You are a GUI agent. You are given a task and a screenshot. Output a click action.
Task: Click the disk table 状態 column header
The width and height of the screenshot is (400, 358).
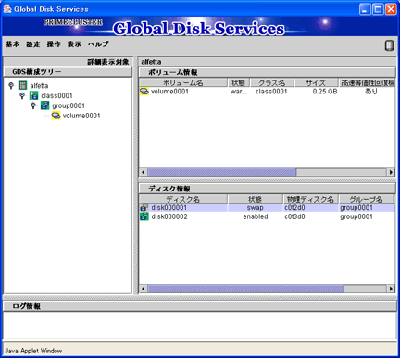pos(255,199)
